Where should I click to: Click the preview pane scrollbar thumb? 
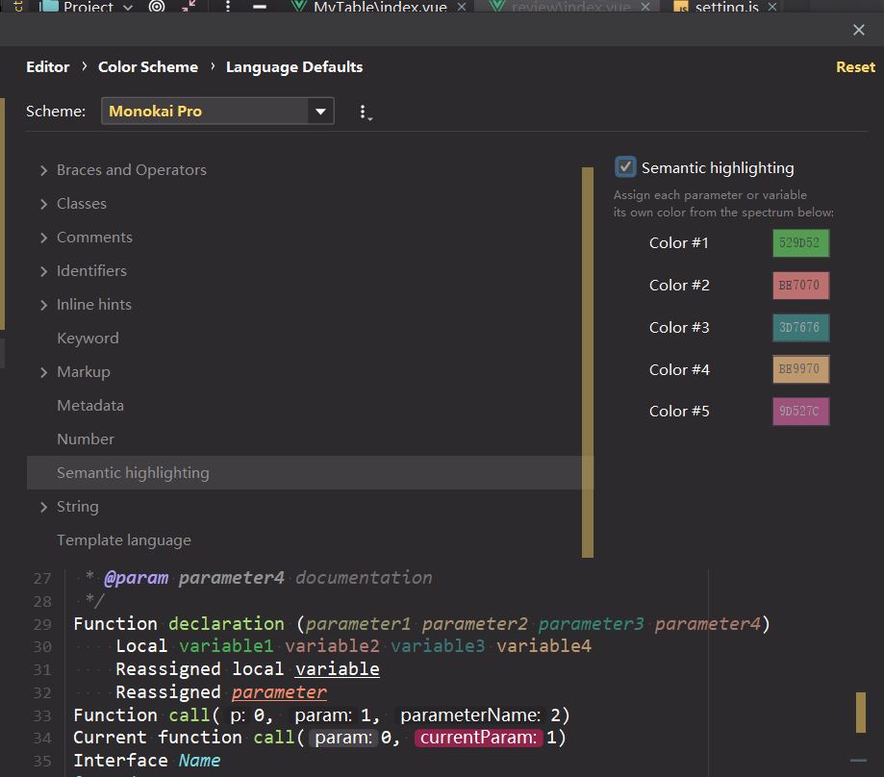point(860,713)
